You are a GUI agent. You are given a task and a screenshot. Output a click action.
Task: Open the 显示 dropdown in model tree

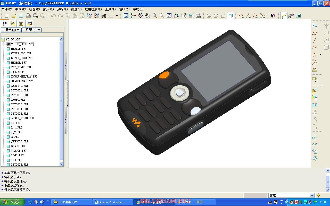[11, 30]
